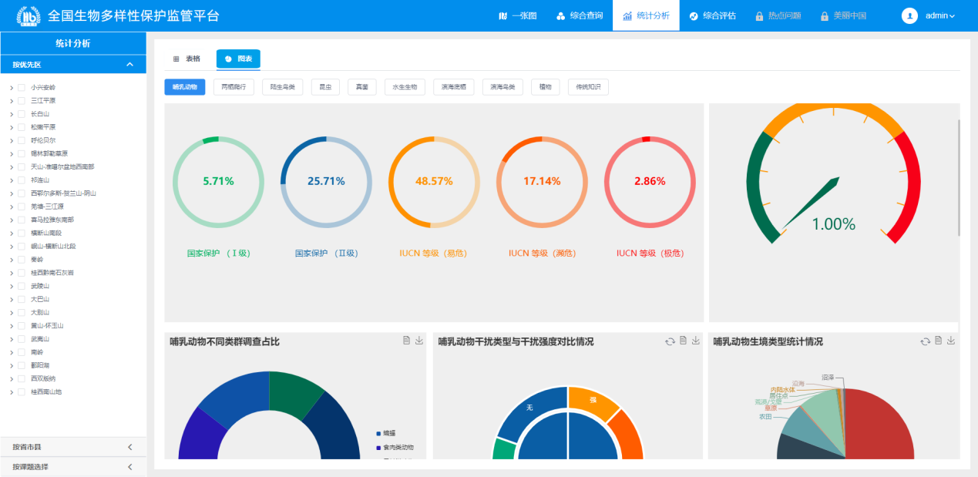Select the 长白山 checkbox

point(22,114)
